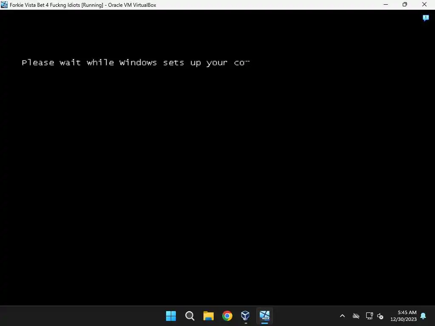This screenshot has width=435, height=326.
Task: Click the 'Forkie Vista' window title text
Action: [83, 5]
